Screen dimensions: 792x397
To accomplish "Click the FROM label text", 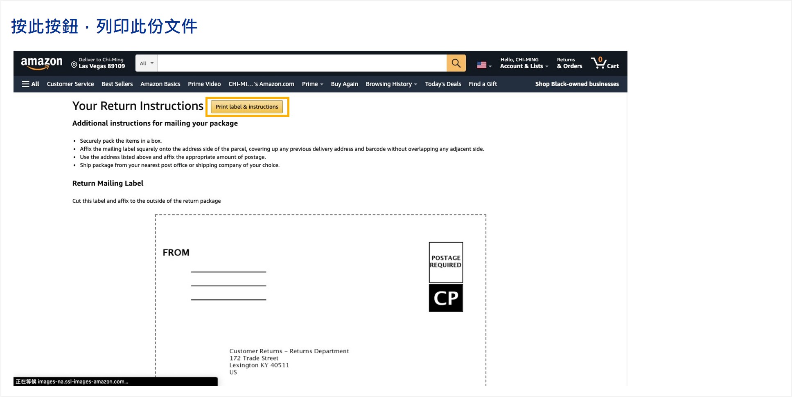I will coord(176,252).
